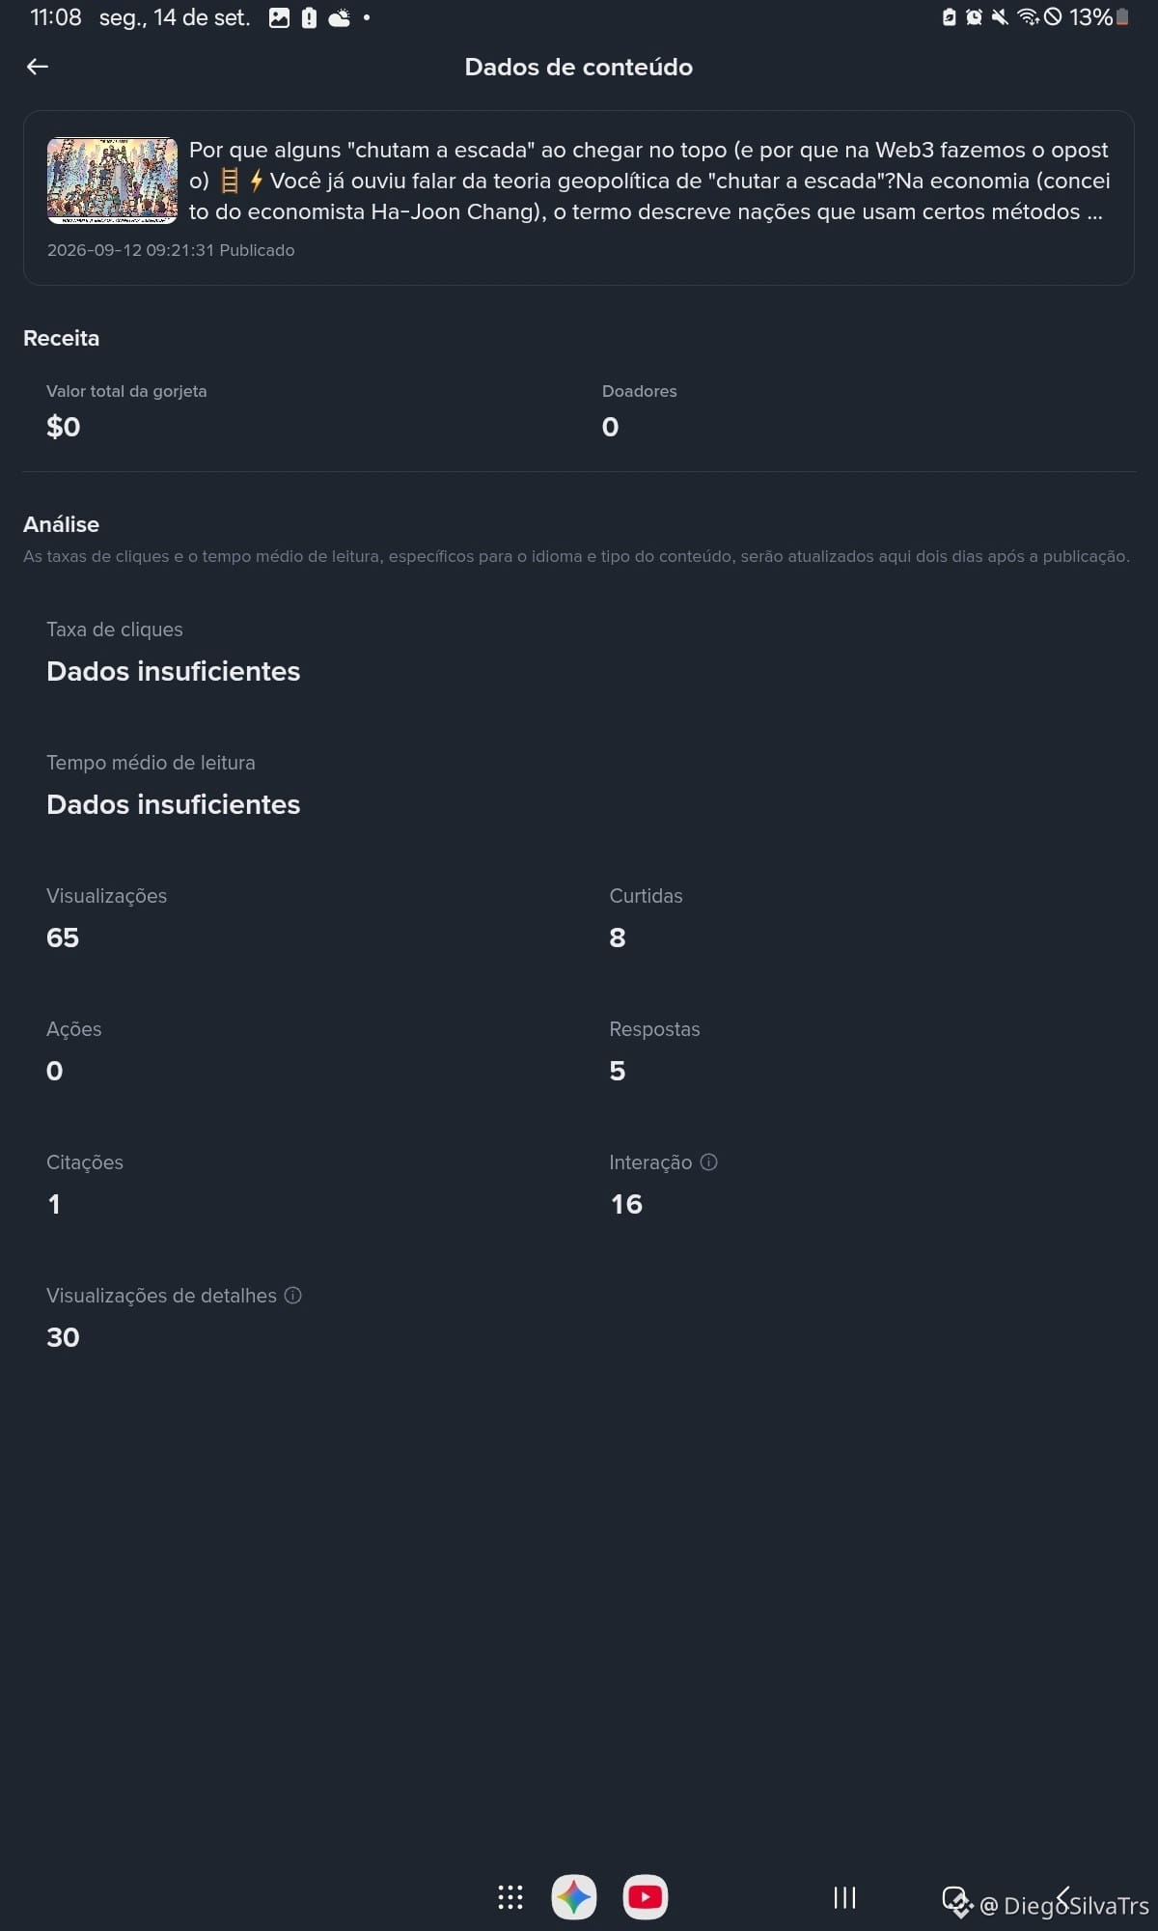Tap the battery indicator in status bar

[x=1122, y=17]
